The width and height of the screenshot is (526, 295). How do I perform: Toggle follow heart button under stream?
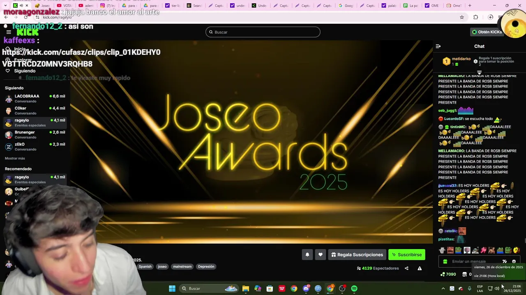[321, 255]
